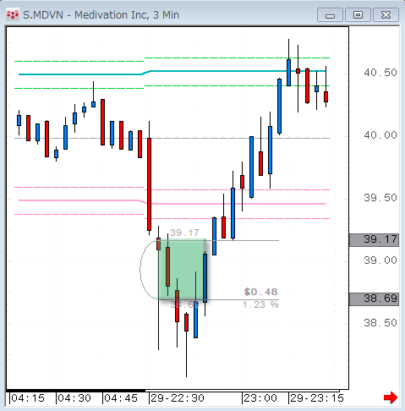
Task: Close the S.MDVN chart window
Action: (386, 15)
